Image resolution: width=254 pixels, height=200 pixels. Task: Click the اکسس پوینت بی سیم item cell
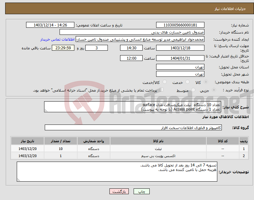(x=158, y=156)
